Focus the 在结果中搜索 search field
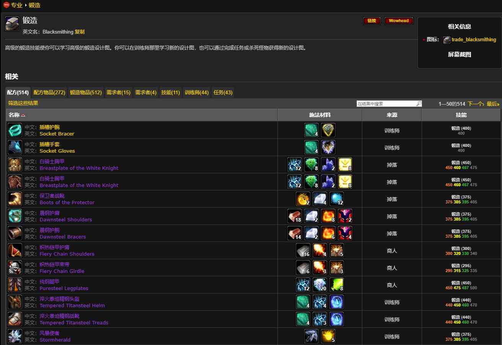502x345 pixels. 386,103
